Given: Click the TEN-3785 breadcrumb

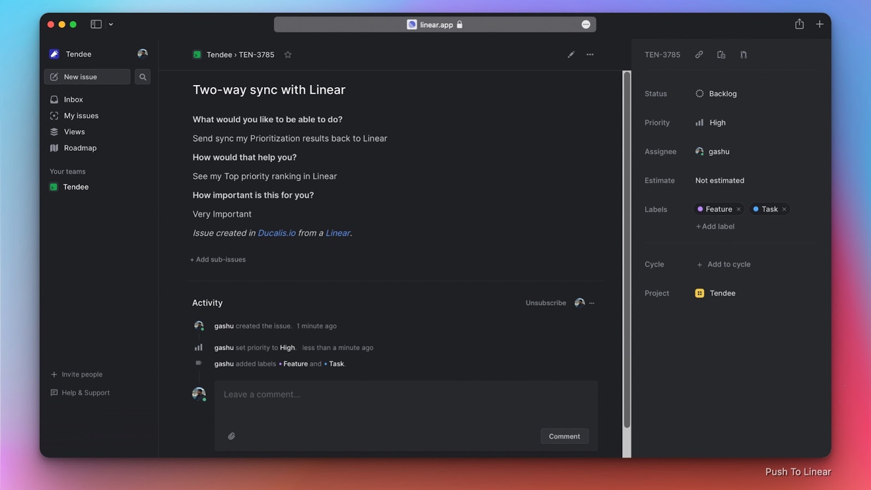Looking at the screenshot, I should 256,54.
